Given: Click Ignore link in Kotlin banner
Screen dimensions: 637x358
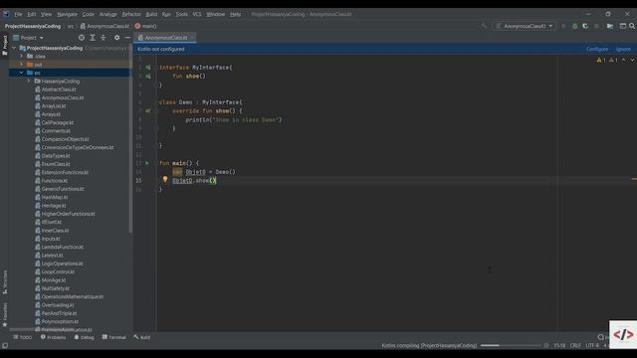Looking at the screenshot, I should (x=623, y=49).
